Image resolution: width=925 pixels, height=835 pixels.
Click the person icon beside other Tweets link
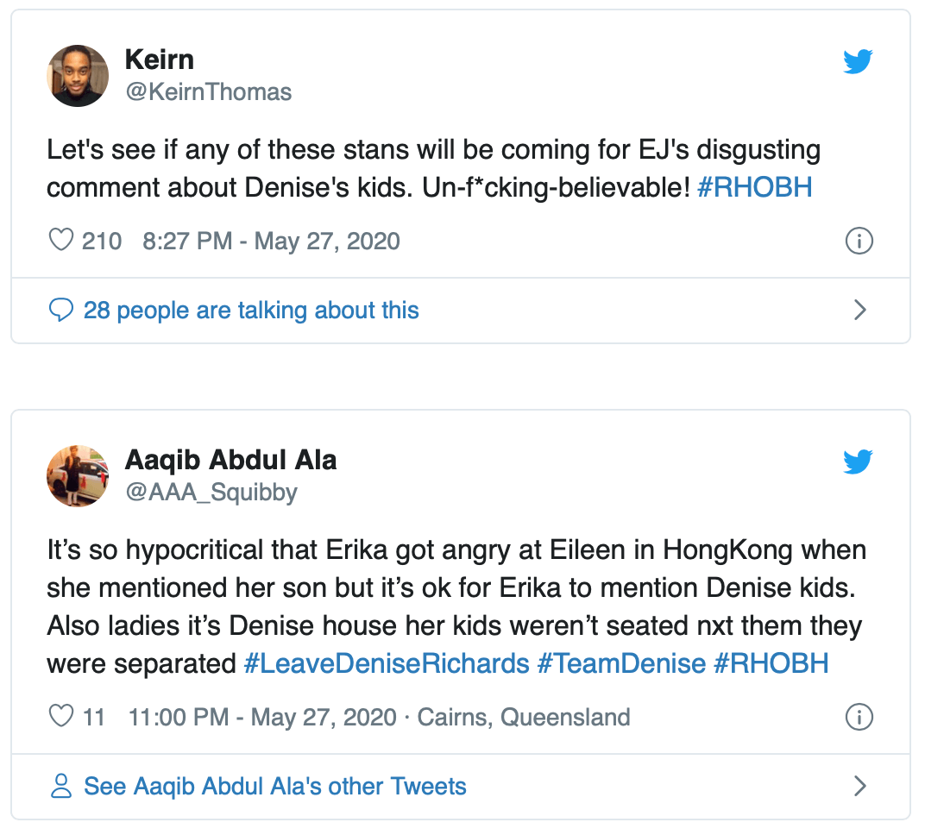click(x=60, y=787)
